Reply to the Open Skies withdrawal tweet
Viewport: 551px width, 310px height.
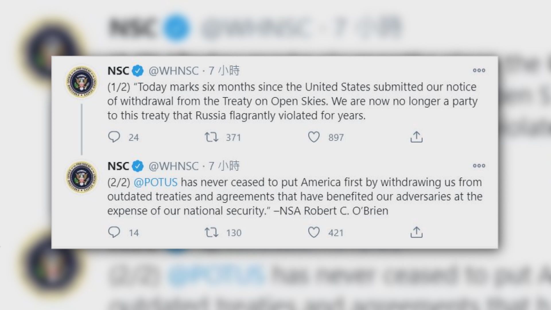click(x=114, y=137)
